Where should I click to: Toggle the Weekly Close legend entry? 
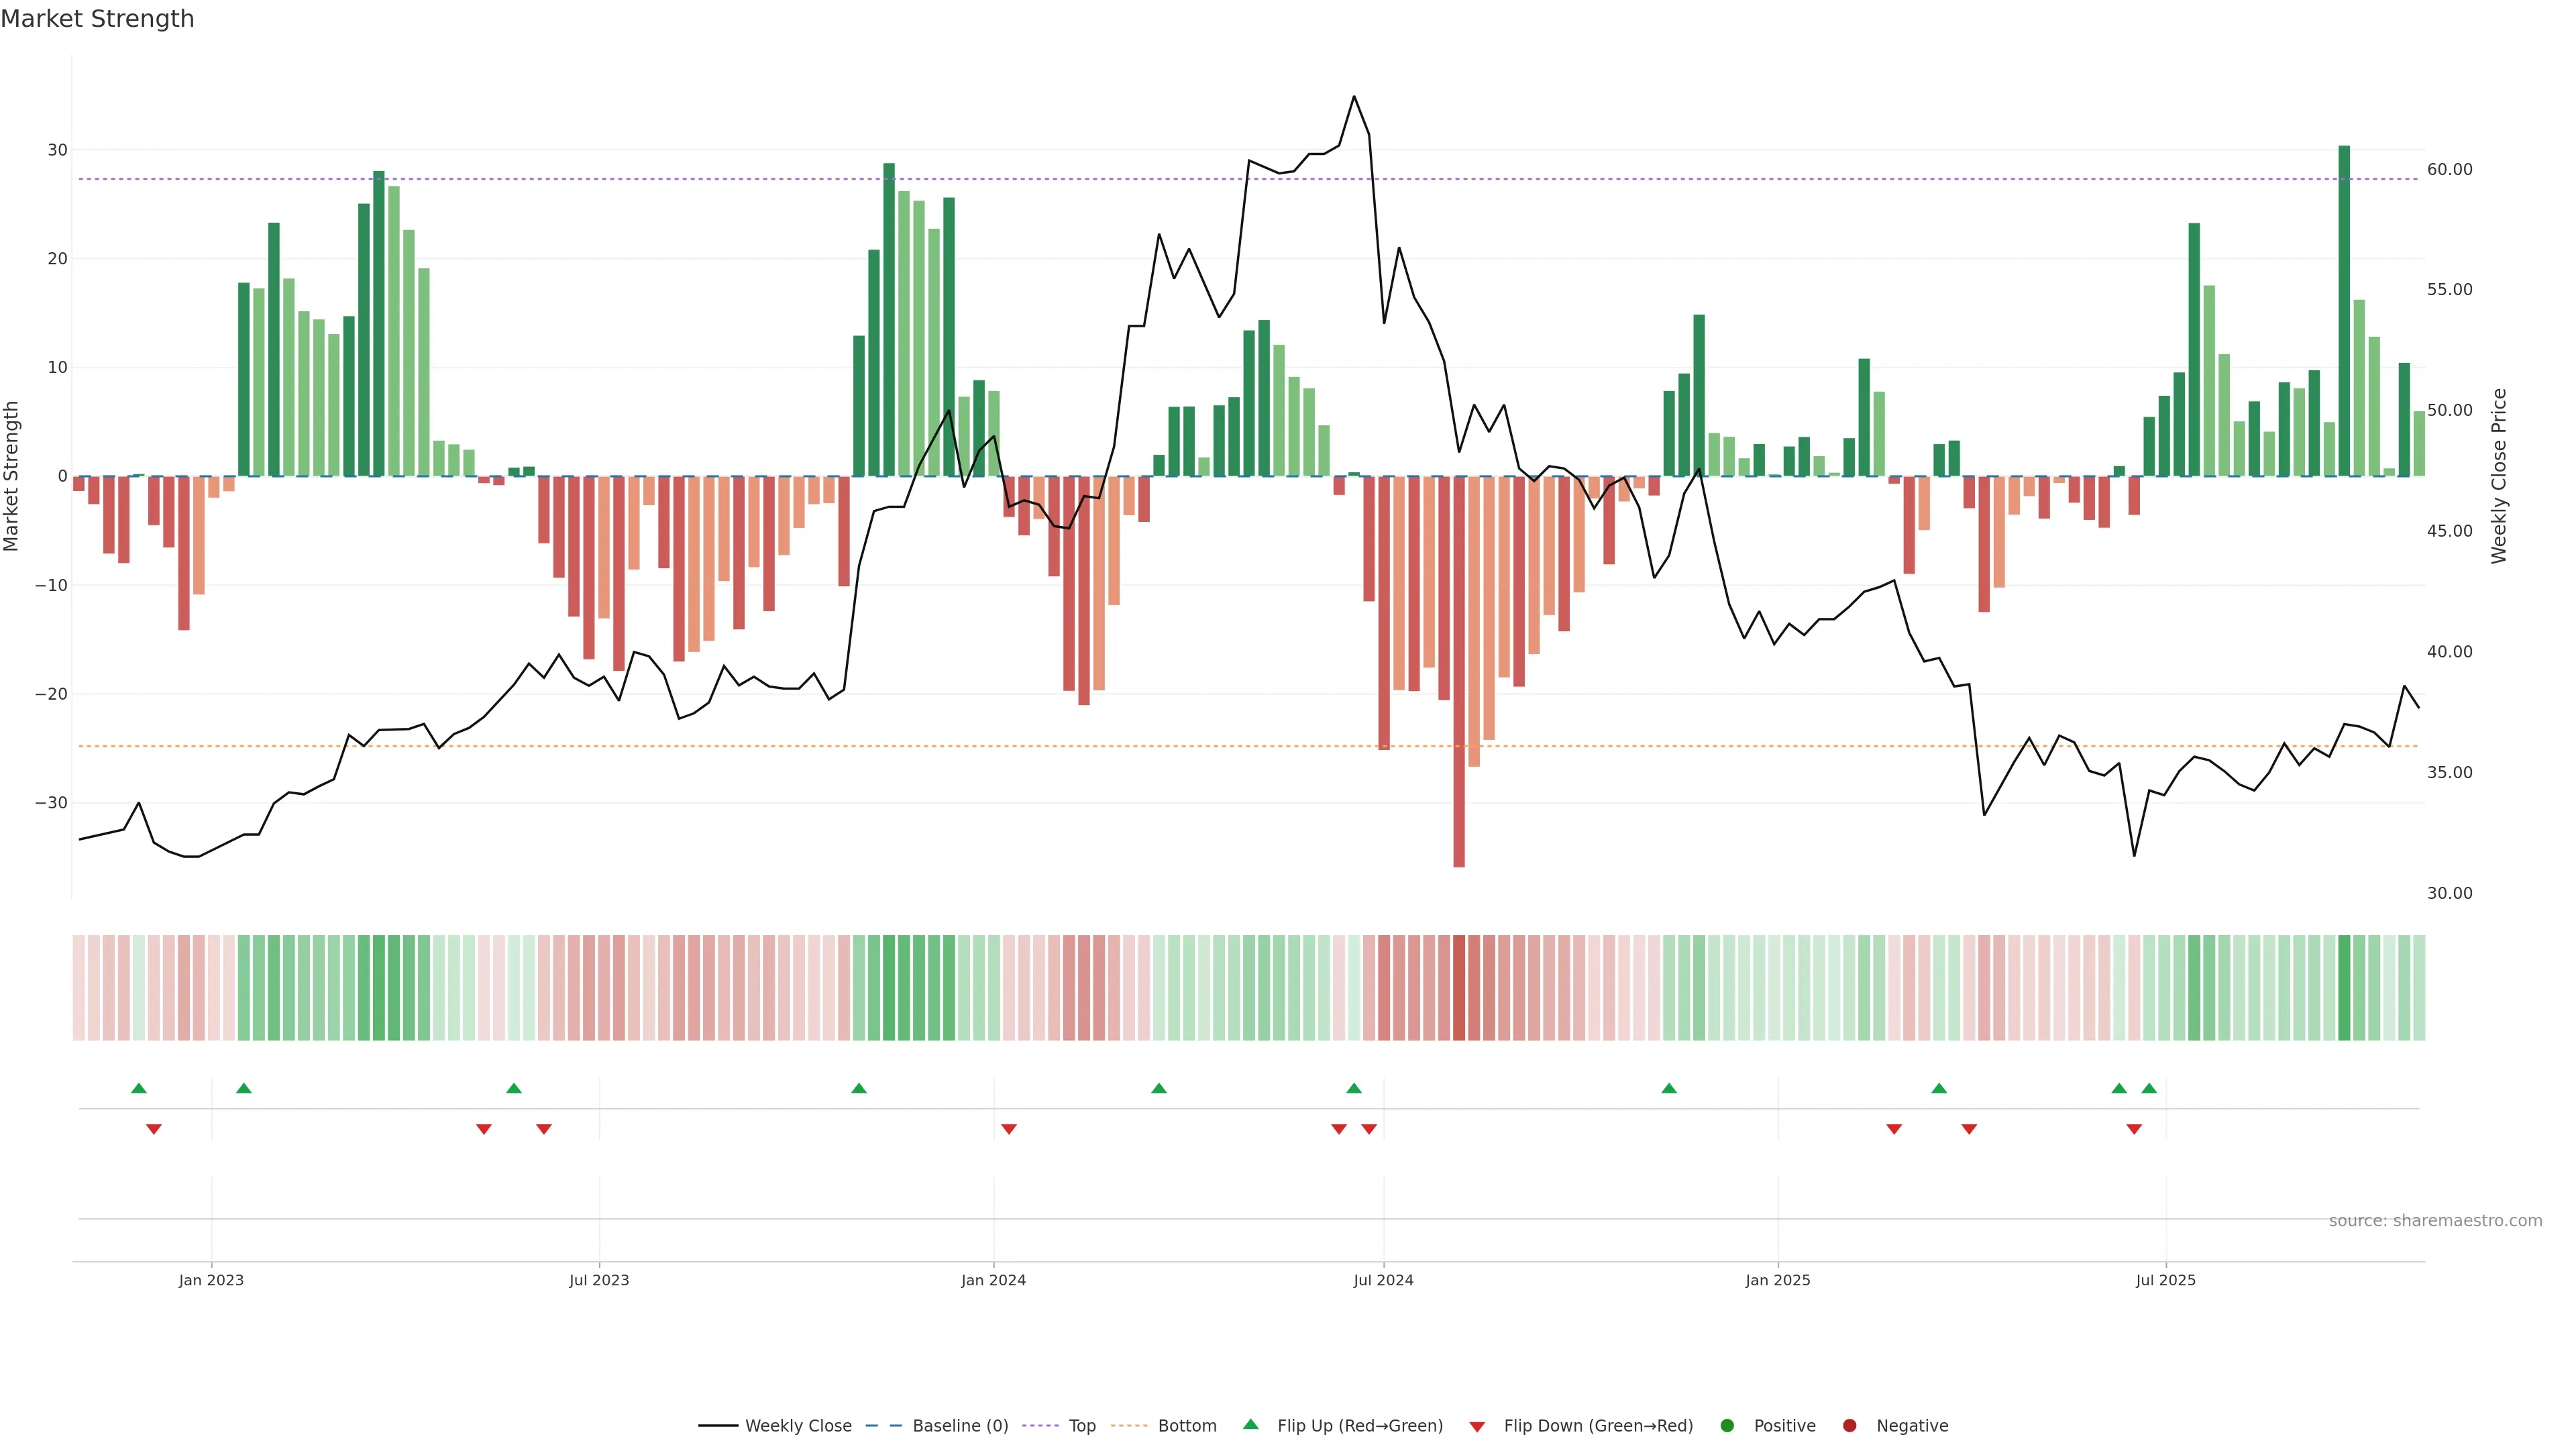pyautogui.click(x=775, y=1426)
